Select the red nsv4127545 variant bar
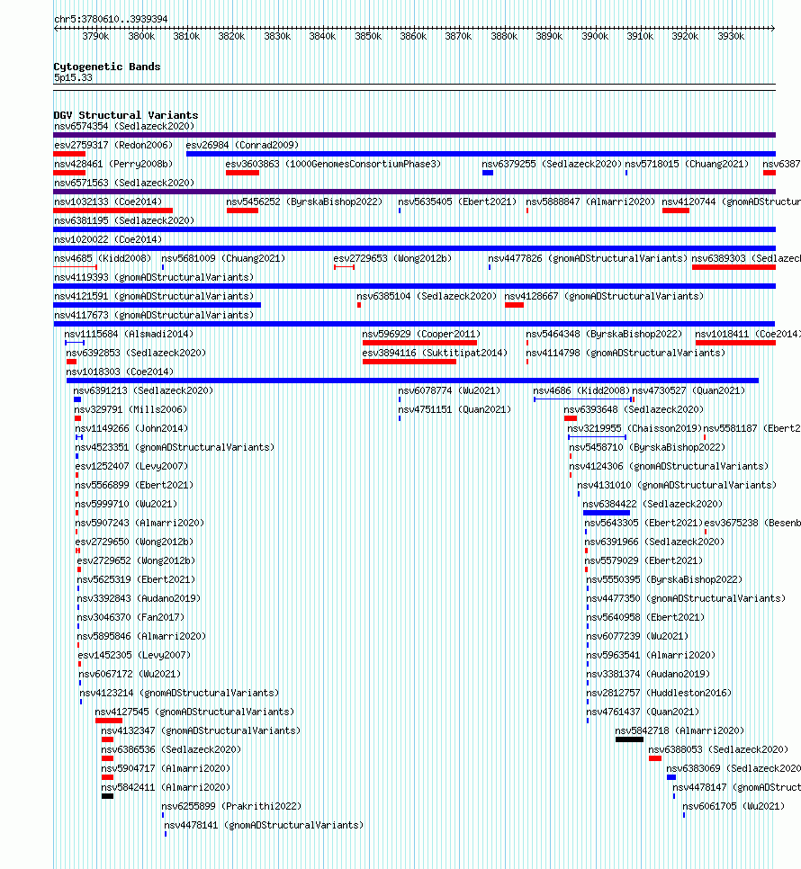The image size is (801, 869). point(109,721)
